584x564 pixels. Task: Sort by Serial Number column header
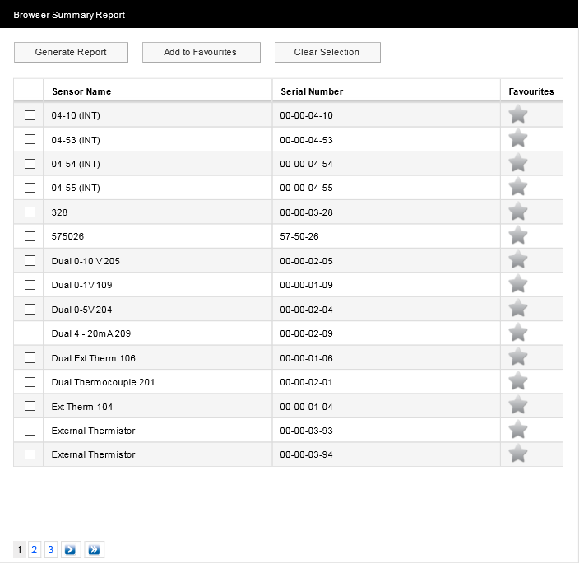(x=312, y=91)
